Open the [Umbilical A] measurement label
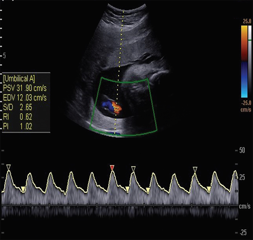 [x=19, y=79]
